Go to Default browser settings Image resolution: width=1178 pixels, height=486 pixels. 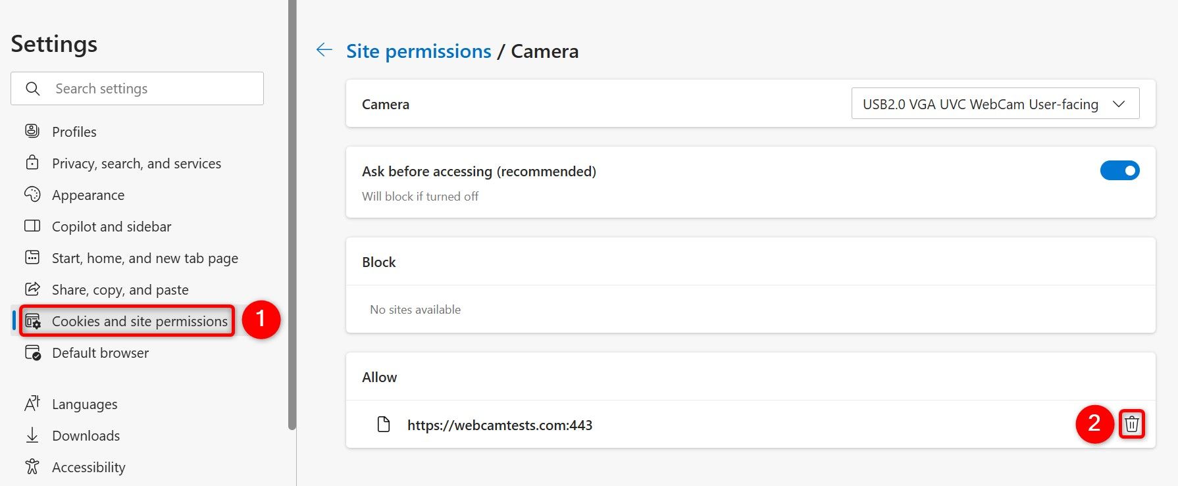tap(100, 353)
